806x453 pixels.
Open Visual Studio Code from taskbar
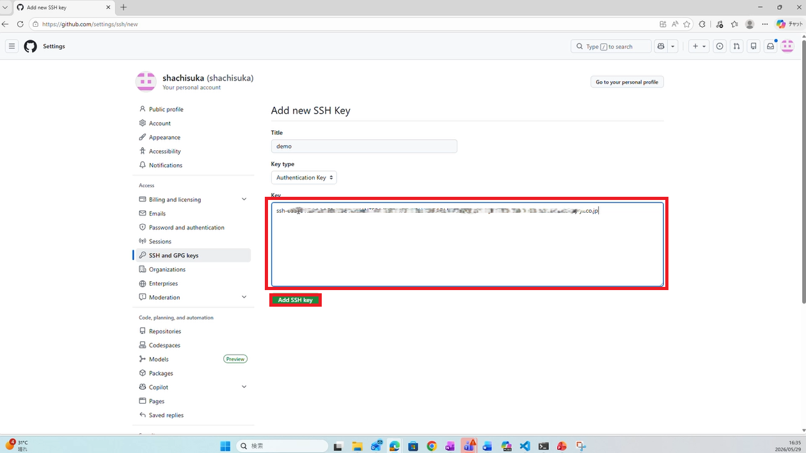coord(525,446)
